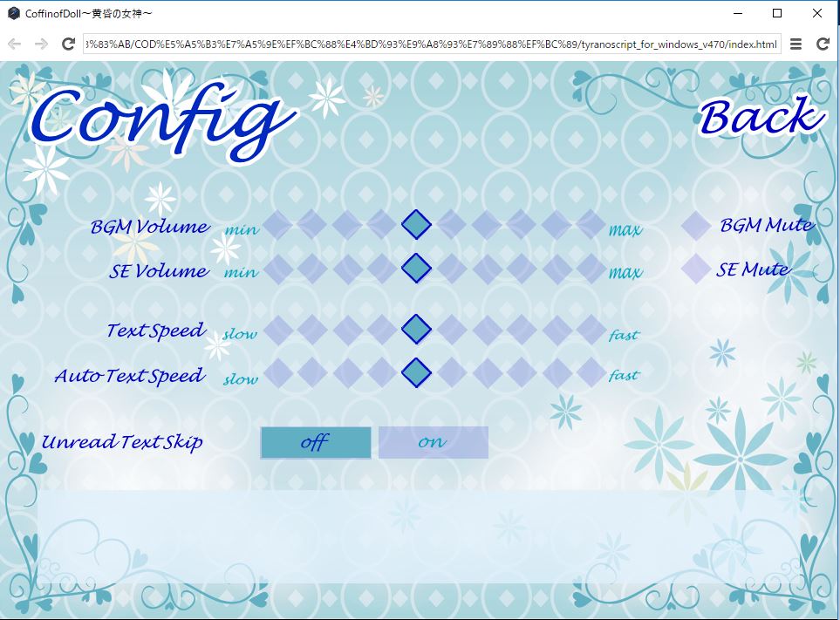Set Text Speed to seventh diamond

487,330
